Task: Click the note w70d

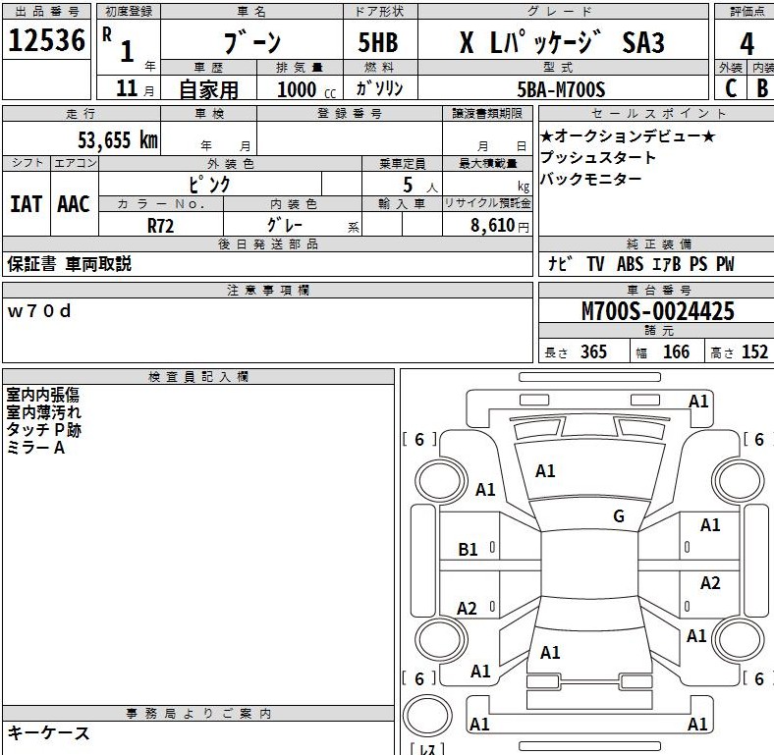Action: click(x=39, y=311)
